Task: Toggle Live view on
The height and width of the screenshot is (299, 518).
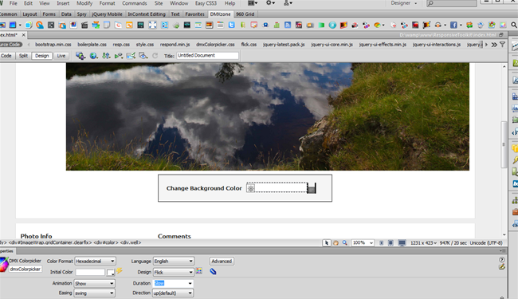Action: 61,56
